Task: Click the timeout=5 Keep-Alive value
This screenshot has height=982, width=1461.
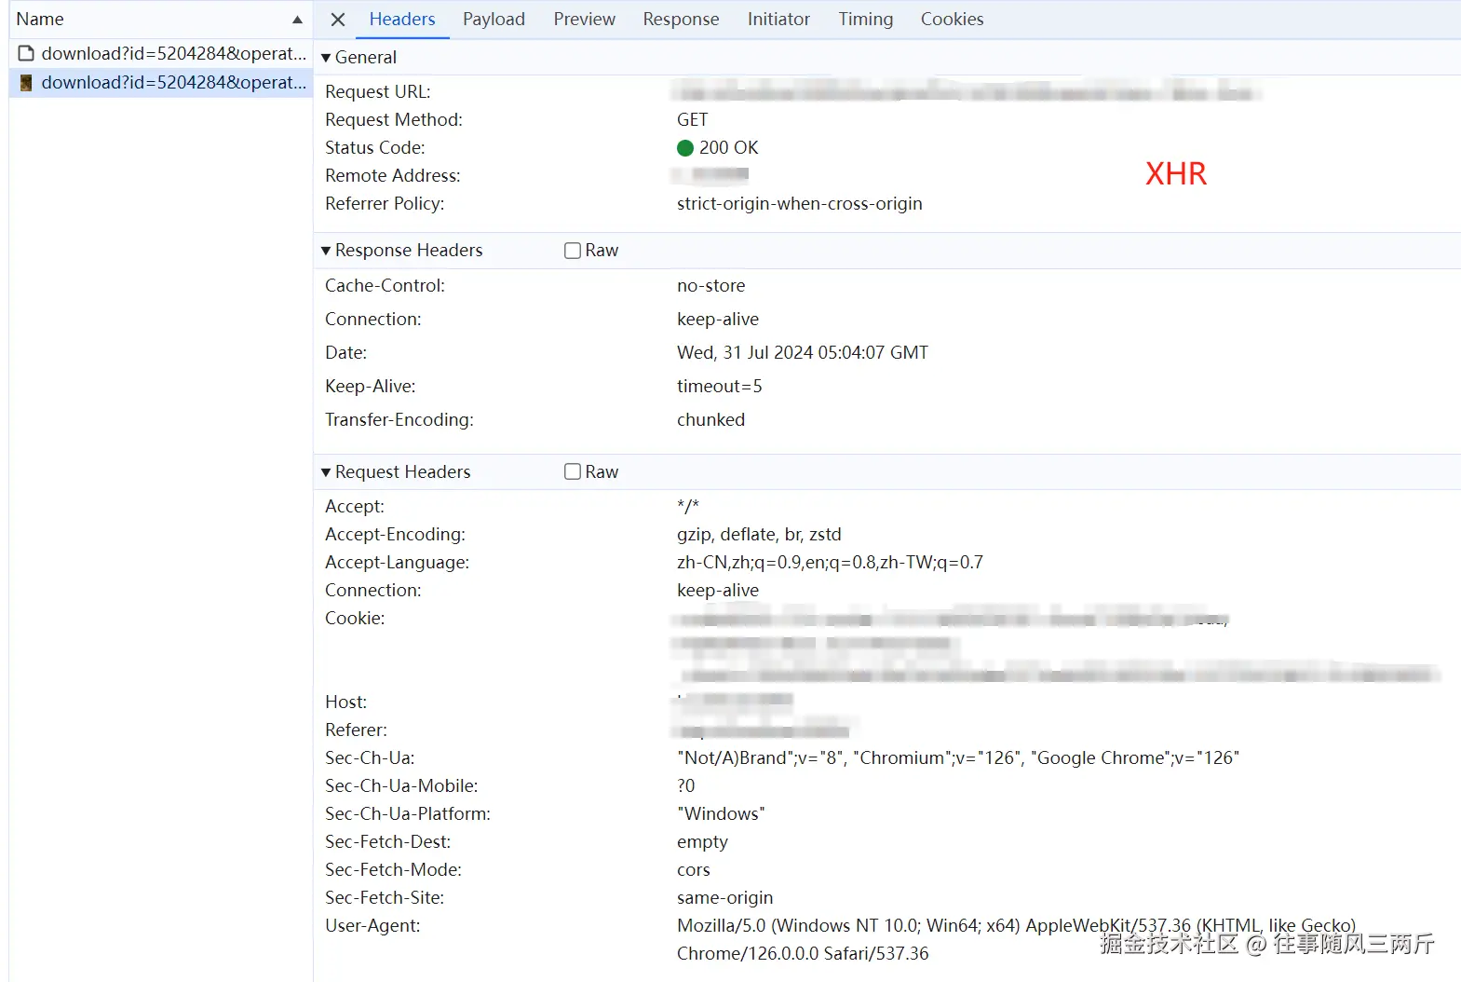Action: pyautogui.click(x=719, y=387)
